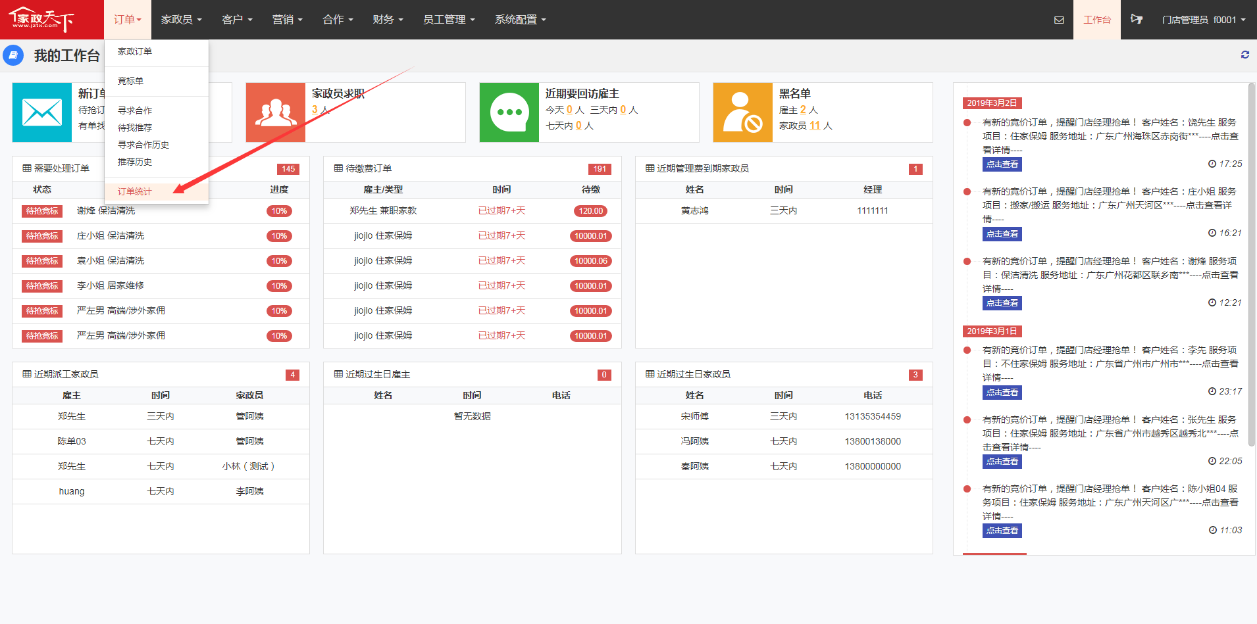Screen dimensions: 1257x624
Task: Click the blue 我的工作台 book icon
Action: [13, 55]
